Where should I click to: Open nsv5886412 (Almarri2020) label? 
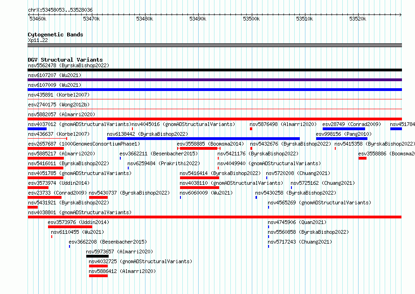122,271
